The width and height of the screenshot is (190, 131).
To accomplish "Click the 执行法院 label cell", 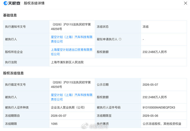I will 26,62.
